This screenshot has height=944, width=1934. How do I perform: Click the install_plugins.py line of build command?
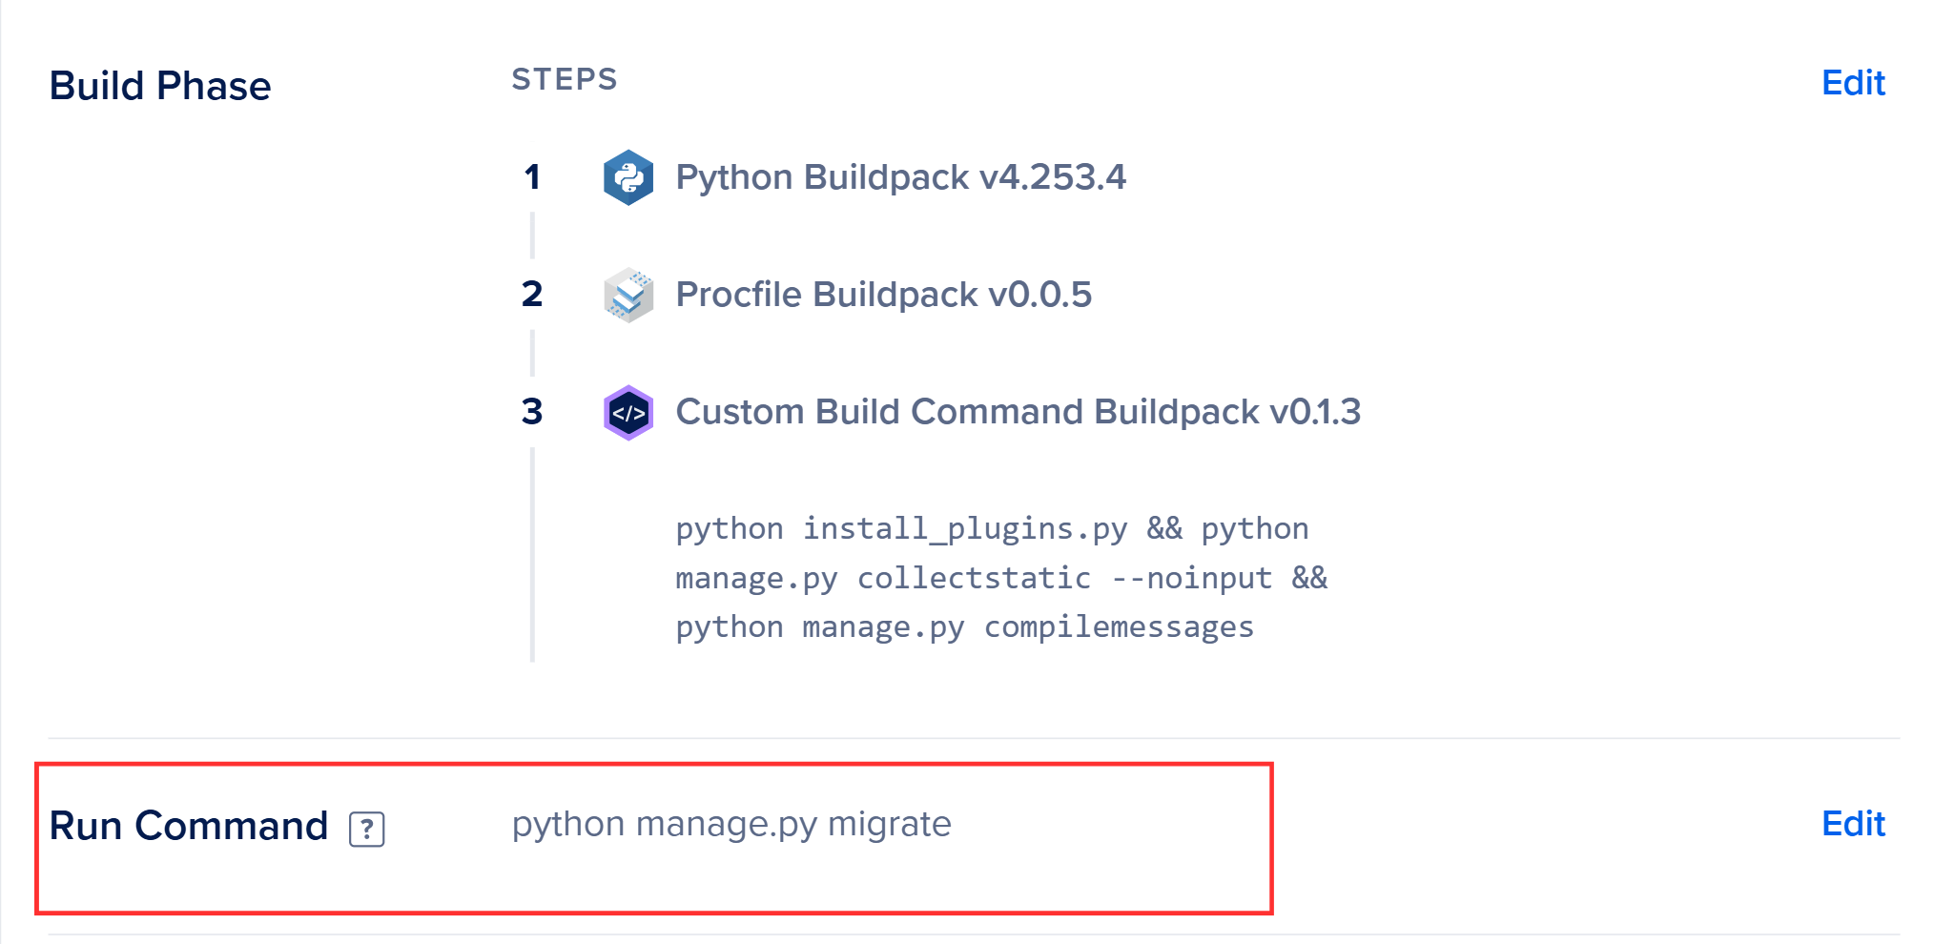pos(992,528)
